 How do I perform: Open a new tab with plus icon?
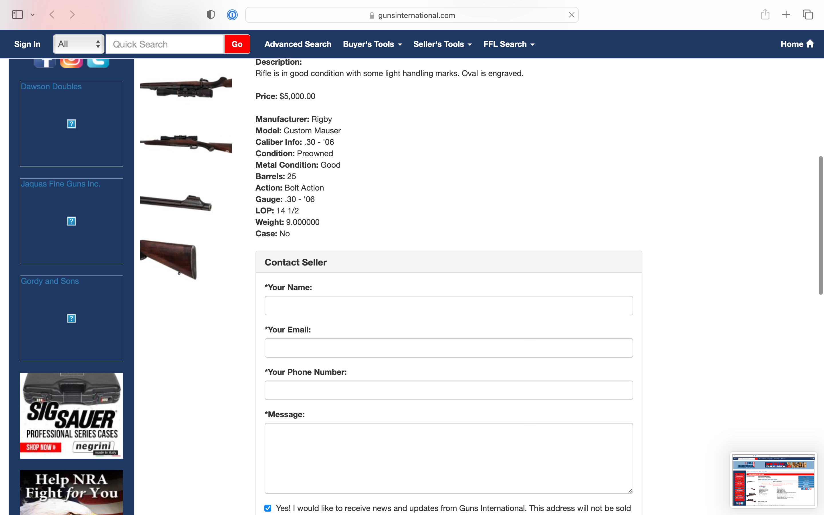pos(786,15)
